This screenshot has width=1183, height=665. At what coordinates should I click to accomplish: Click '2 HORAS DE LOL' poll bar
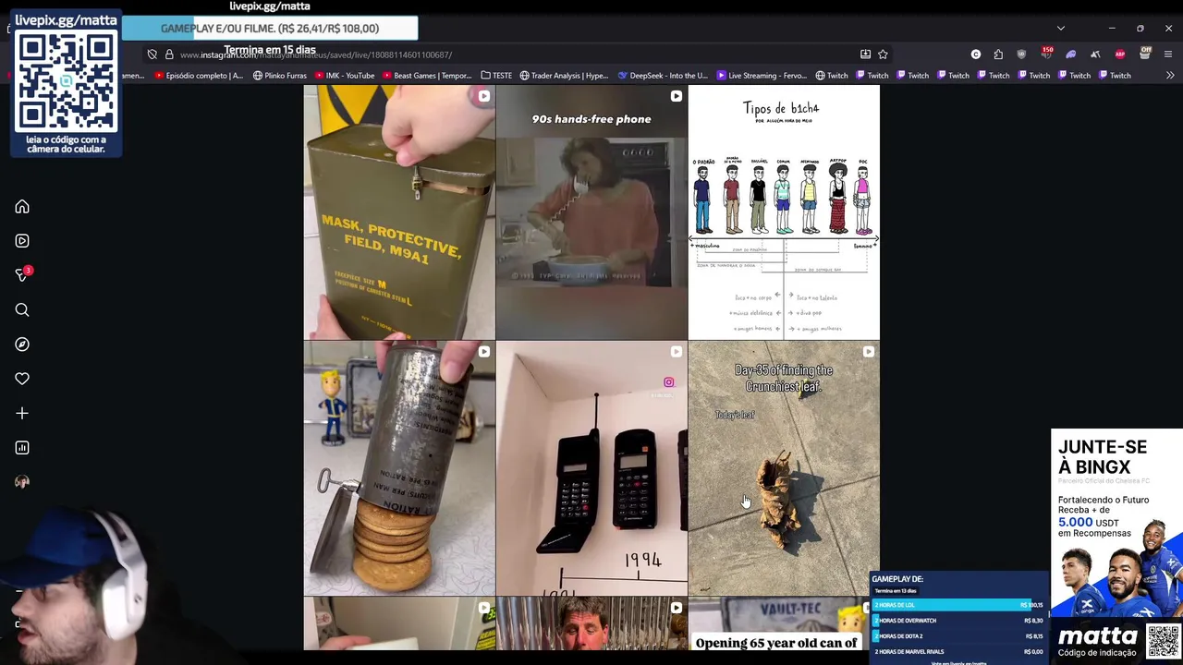pyautogui.click(x=958, y=605)
